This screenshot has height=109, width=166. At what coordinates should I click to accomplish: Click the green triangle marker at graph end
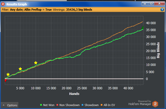tap(143, 27)
